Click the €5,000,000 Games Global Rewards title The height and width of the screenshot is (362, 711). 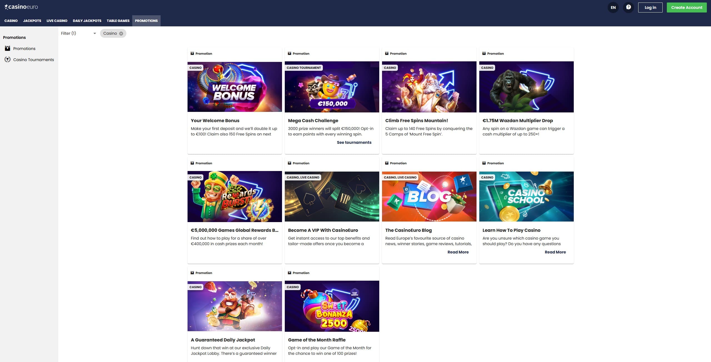pos(234,230)
